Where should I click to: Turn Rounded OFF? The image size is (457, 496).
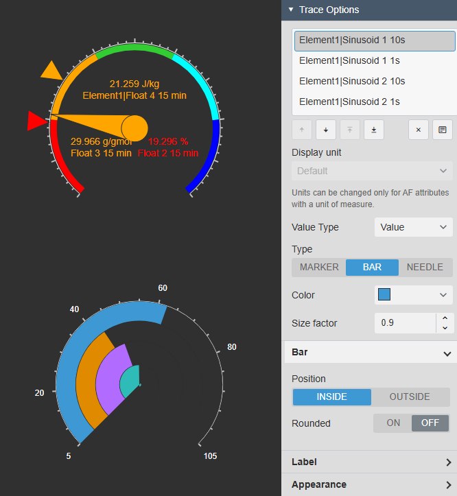coord(430,423)
